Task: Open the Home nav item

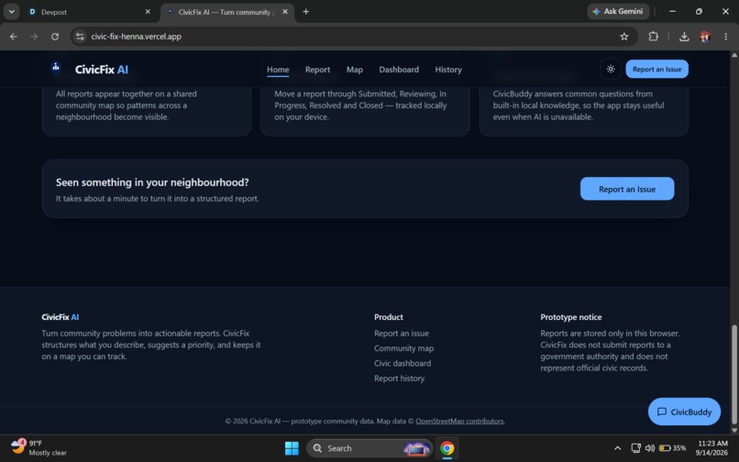Action: click(278, 70)
